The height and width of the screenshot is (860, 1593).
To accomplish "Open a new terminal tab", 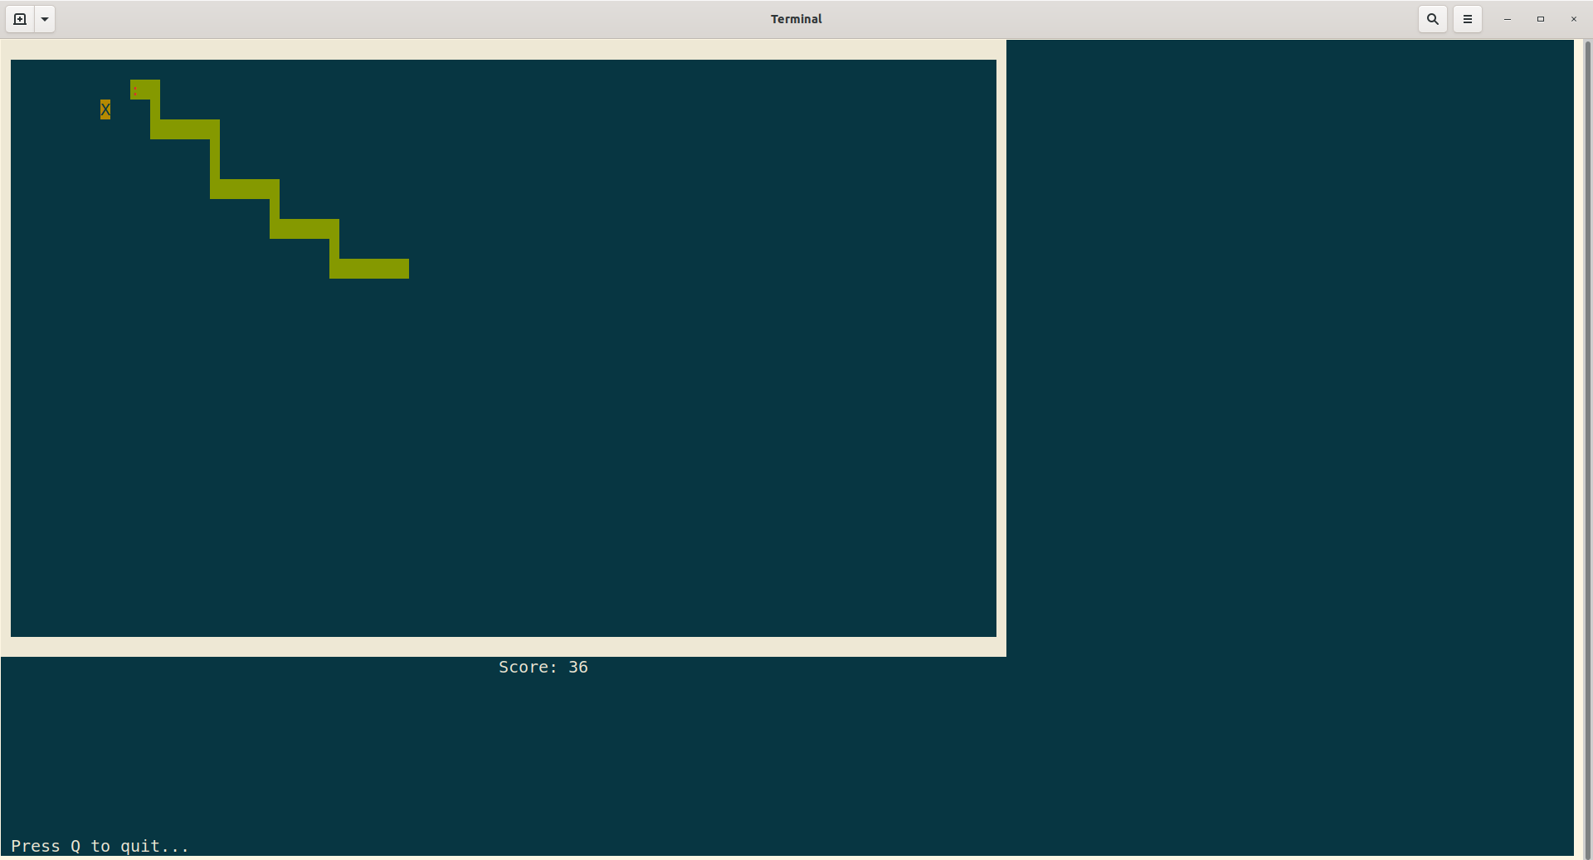I will [x=19, y=18].
